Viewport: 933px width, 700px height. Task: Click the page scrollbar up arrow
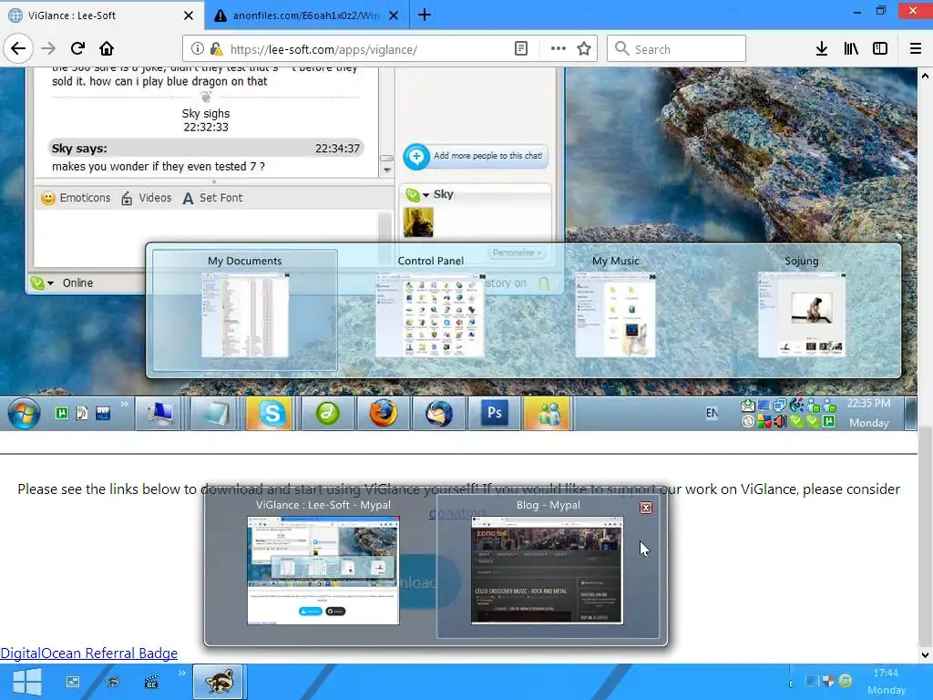925,76
